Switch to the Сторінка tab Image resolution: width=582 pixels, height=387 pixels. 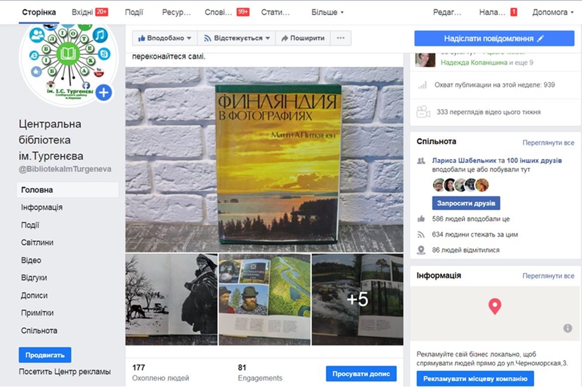[x=39, y=12]
